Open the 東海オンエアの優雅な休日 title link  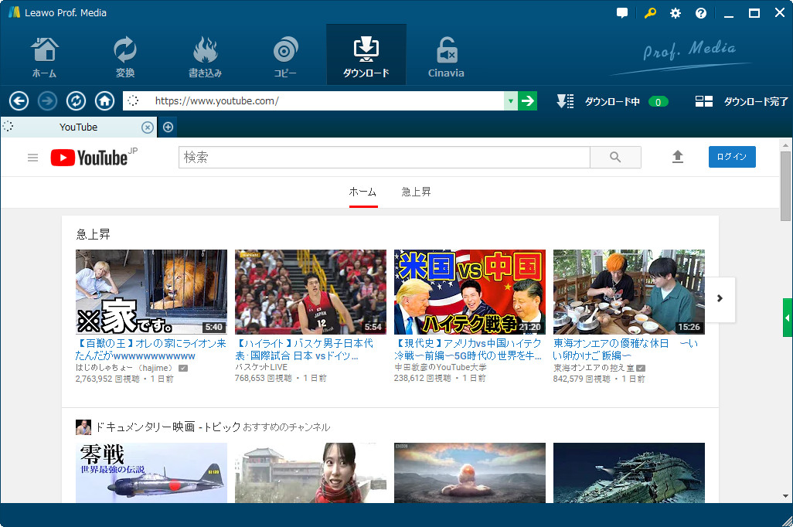tap(625, 349)
